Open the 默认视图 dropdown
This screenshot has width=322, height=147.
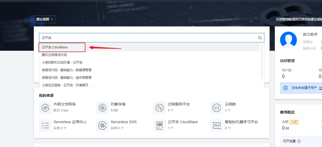45,19
